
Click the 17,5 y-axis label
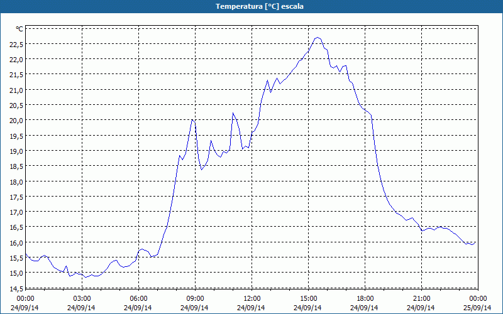point(16,197)
